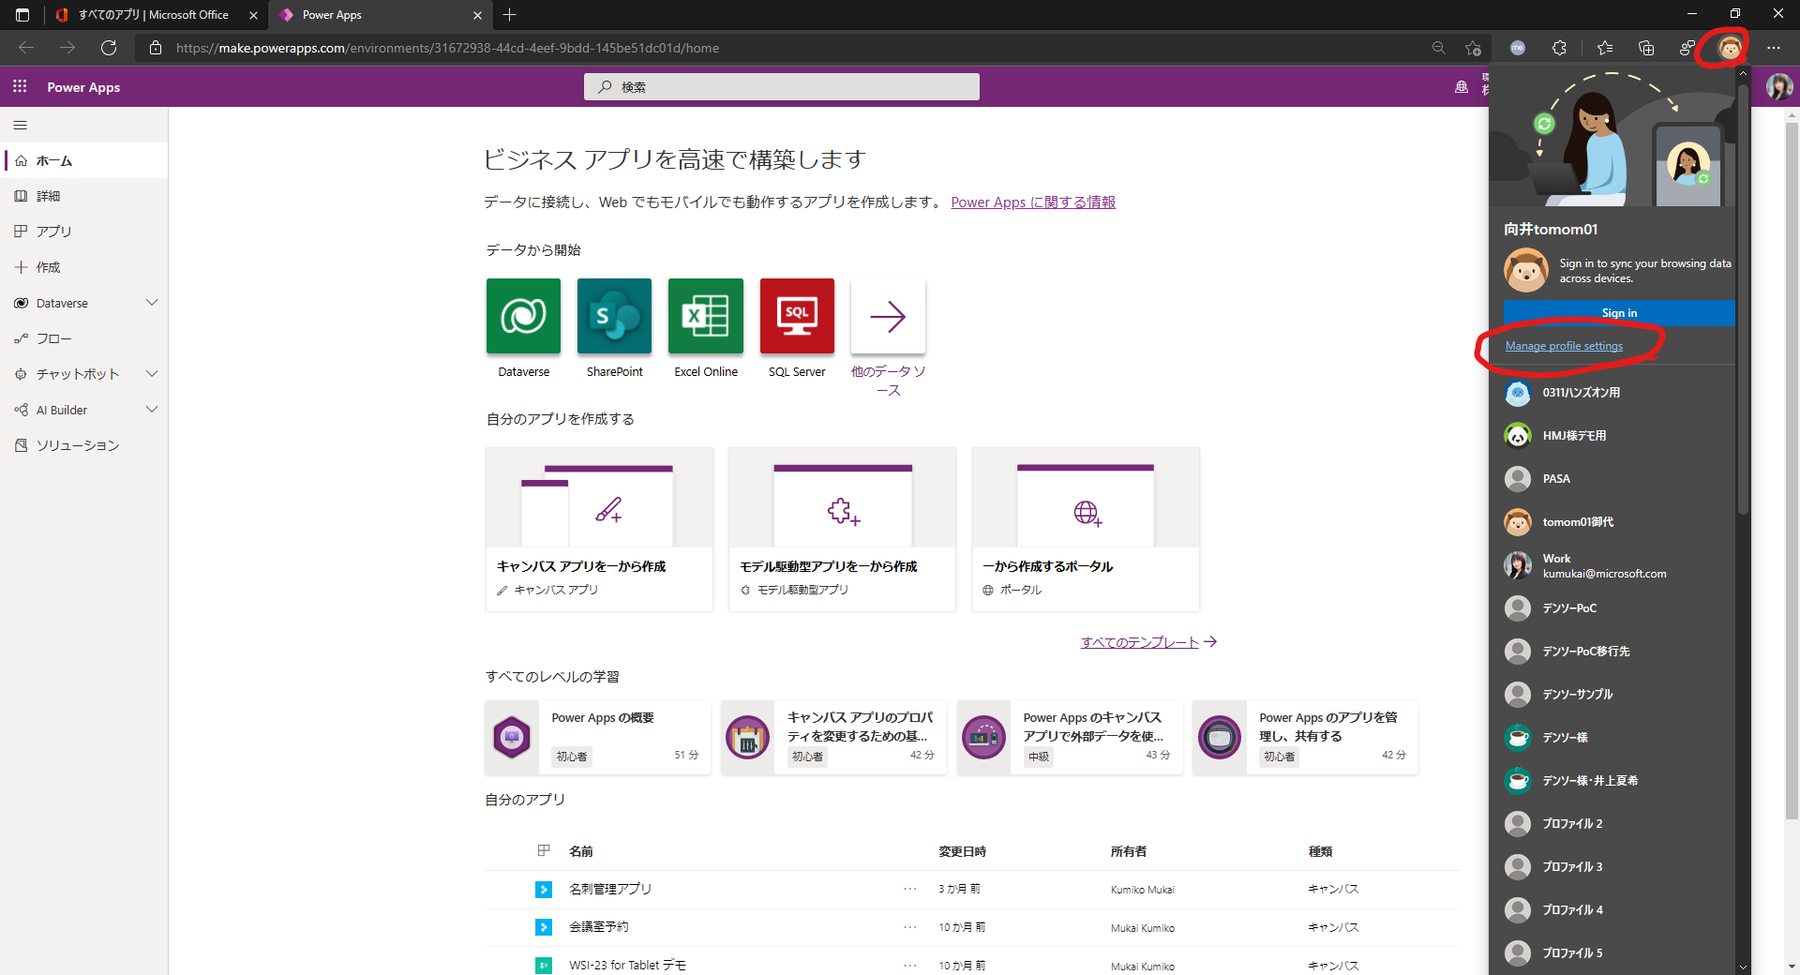The width and height of the screenshot is (1800, 975).
Task: Open 作成 in the sidebar
Action: coord(84,267)
